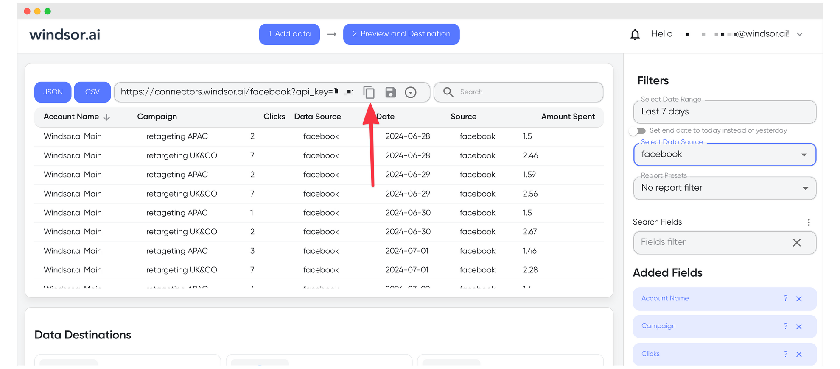Remove the Campaign added field
This screenshot has width=840, height=369.
point(799,327)
